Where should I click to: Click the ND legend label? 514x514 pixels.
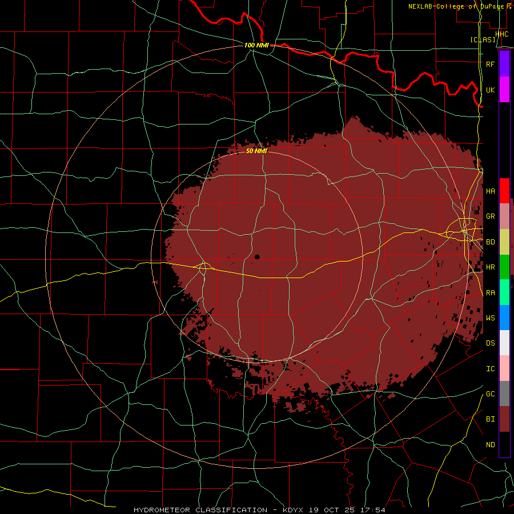tap(490, 445)
